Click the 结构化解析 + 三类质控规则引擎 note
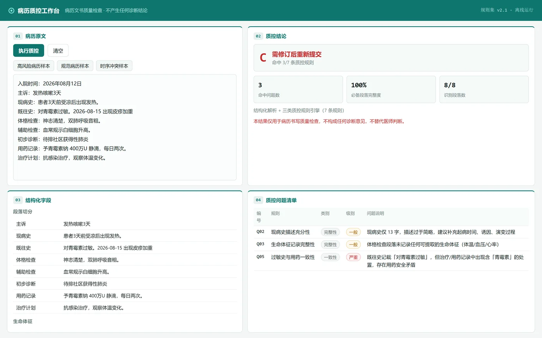This screenshot has height=338, width=542. point(299,110)
